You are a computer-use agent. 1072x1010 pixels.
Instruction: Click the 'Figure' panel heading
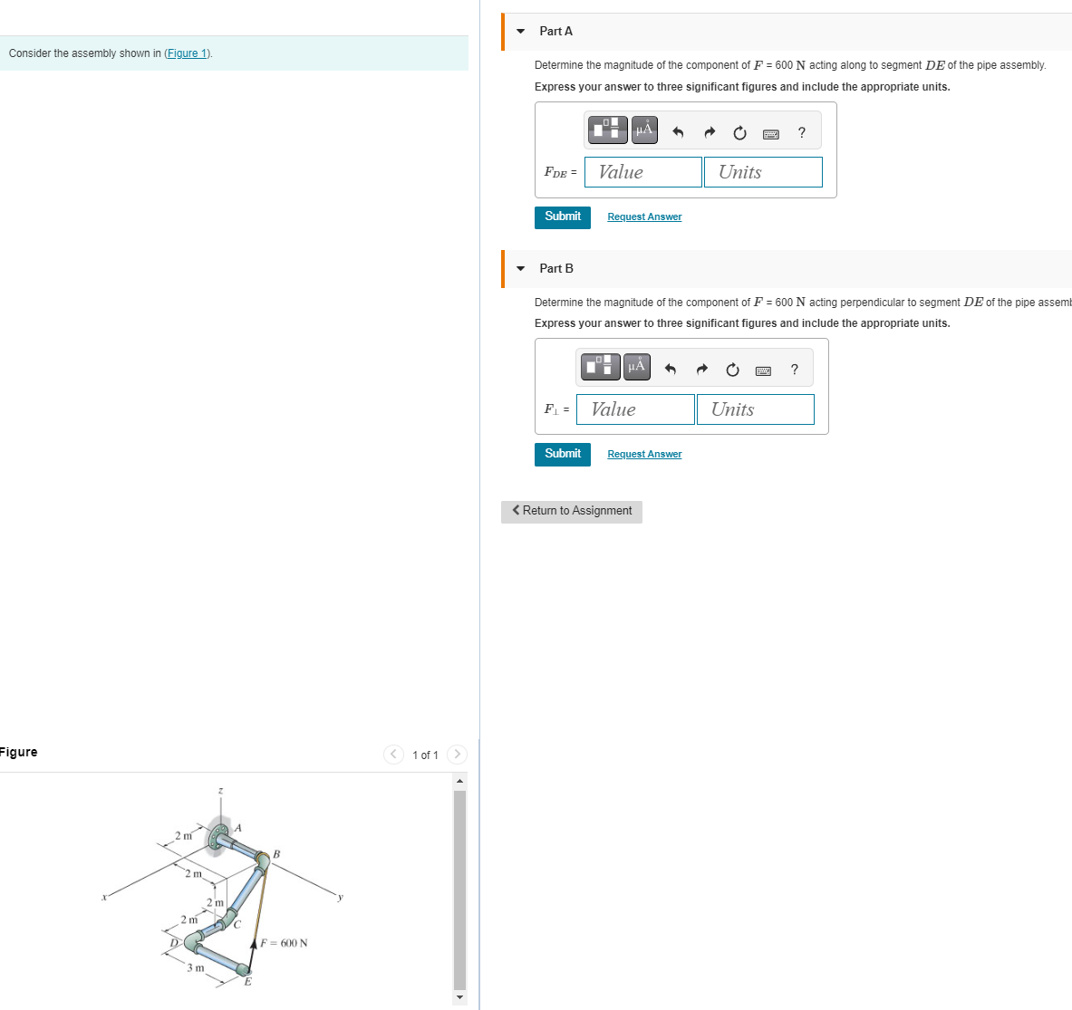(x=18, y=753)
